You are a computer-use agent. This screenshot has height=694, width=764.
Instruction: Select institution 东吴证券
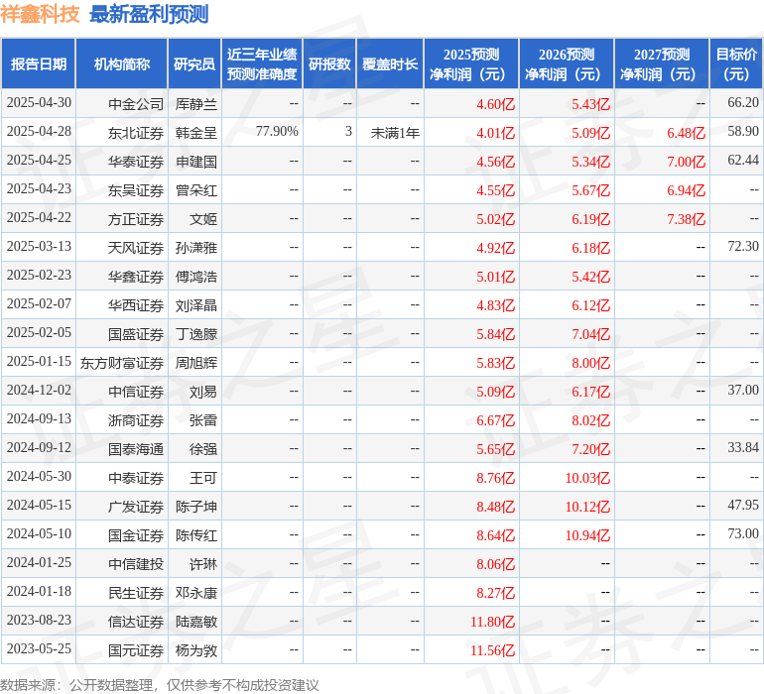pyautogui.click(x=136, y=190)
